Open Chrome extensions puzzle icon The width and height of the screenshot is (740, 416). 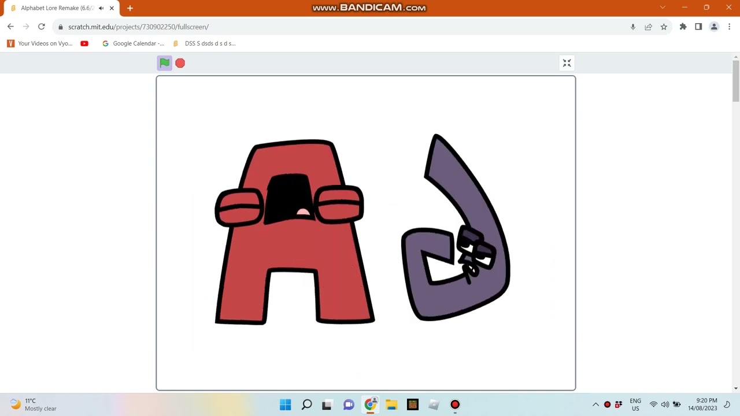683,27
